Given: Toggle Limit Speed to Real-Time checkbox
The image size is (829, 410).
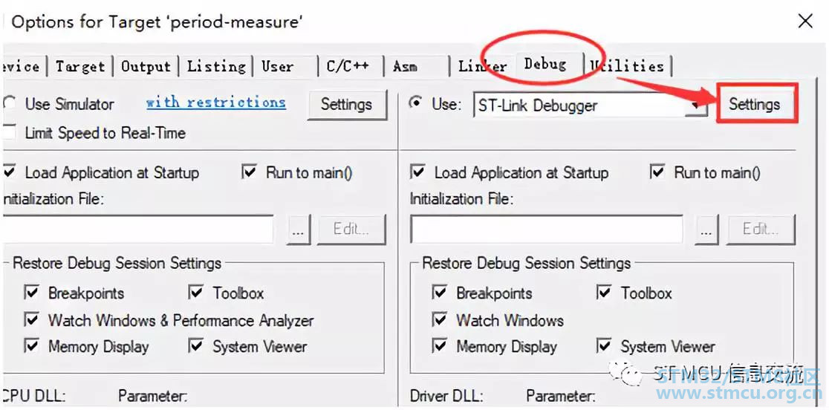Looking at the screenshot, I should pos(9,132).
